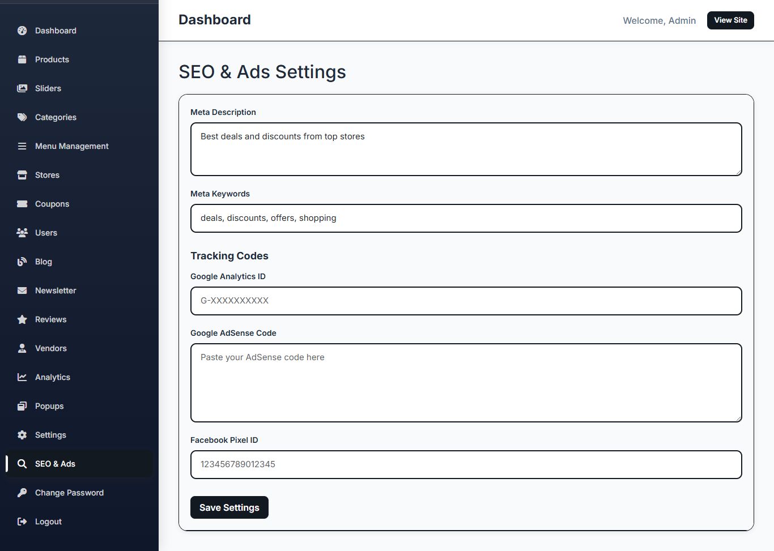Click the Categories tags icon
Image resolution: width=774 pixels, height=551 pixels.
point(22,117)
